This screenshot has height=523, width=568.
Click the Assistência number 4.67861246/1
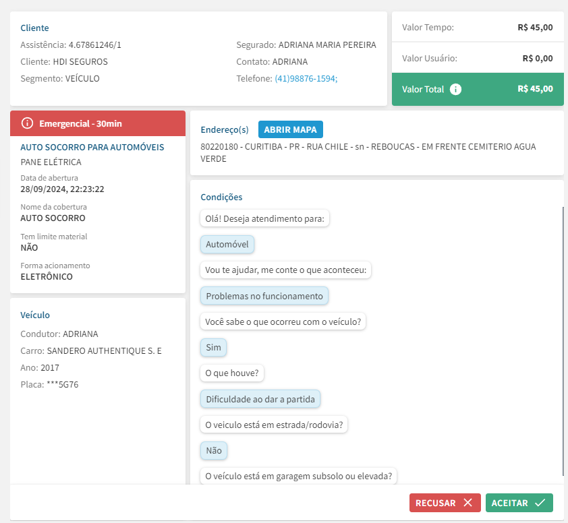(x=95, y=45)
